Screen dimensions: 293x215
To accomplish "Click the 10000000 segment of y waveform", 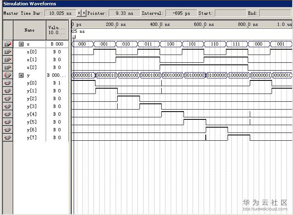I will coord(239,75).
